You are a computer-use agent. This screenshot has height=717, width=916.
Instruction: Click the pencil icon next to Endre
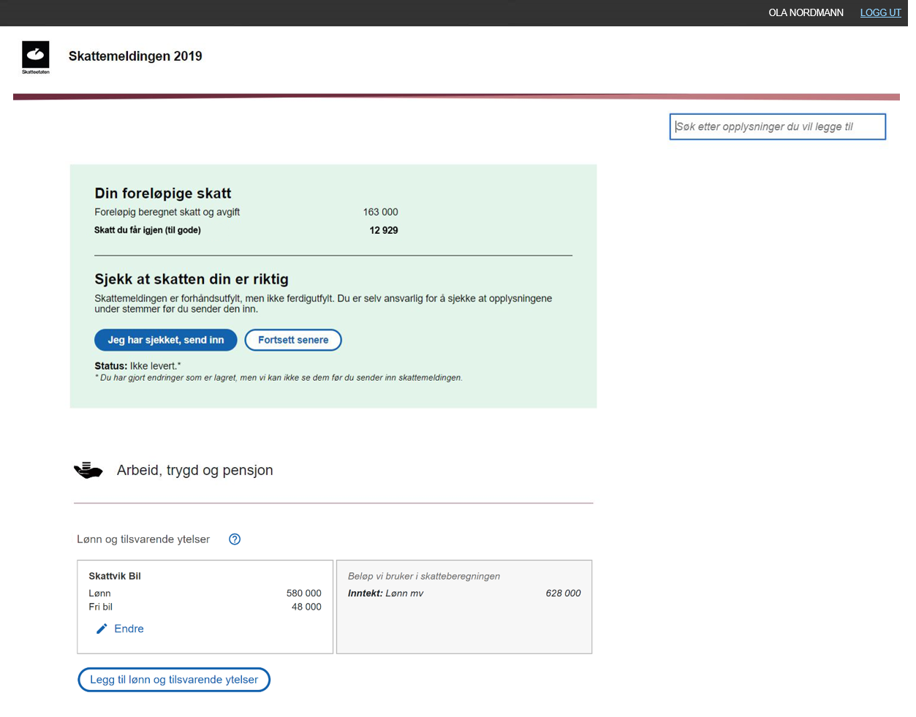102,629
